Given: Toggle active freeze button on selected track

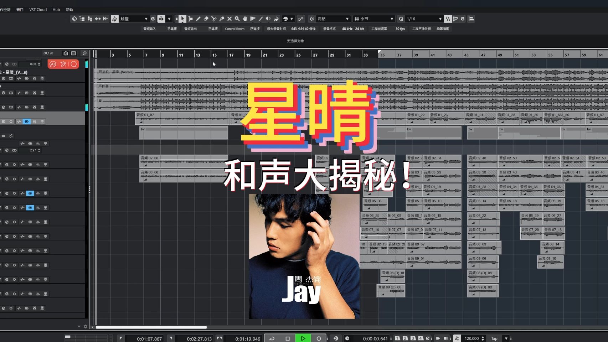Looking at the screenshot, I should click(27, 121).
